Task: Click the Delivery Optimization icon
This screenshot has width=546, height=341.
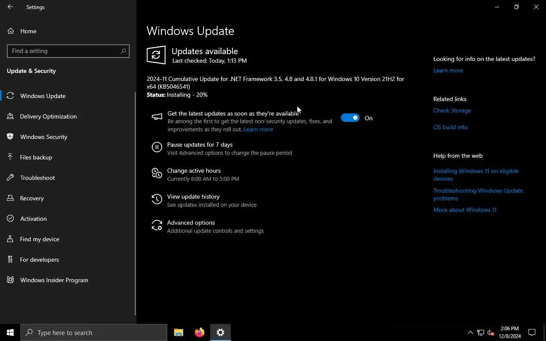Action: [11, 116]
